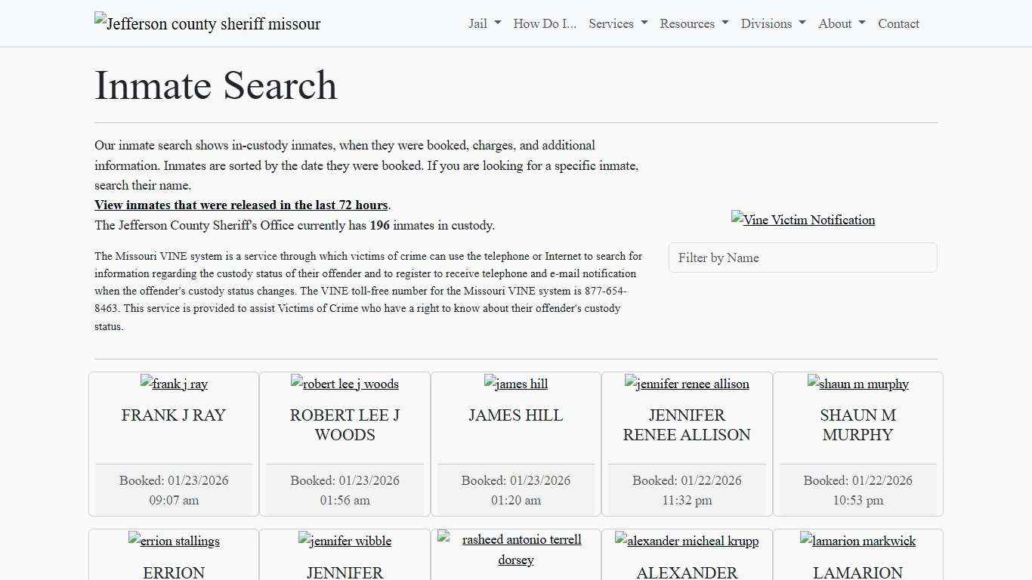Screen dimensions: 1032x580
Task: View inmates released in the last 72 hours
Action: (x=241, y=205)
